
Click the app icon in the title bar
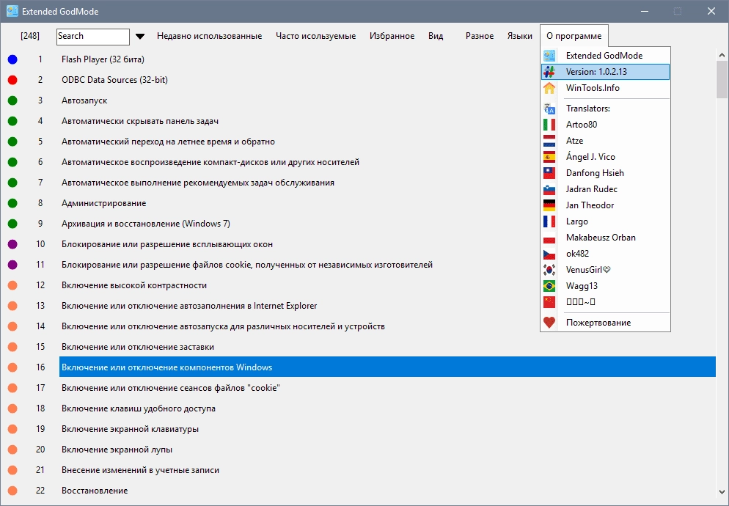[12, 12]
